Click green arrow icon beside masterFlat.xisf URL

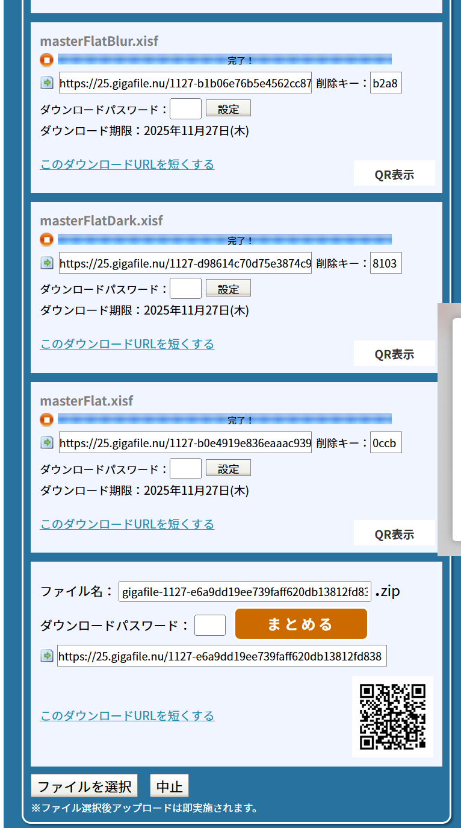point(47,443)
